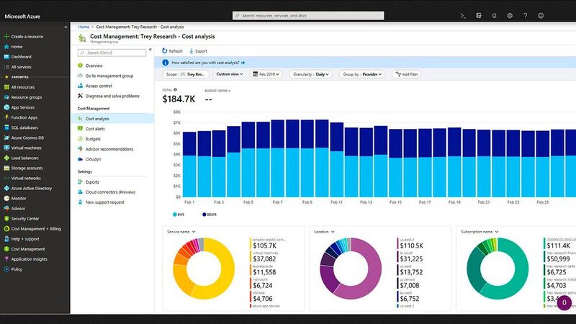Screen dimensions: 576x324
Task: Click the help question mark icon
Action: [x=526, y=15]
